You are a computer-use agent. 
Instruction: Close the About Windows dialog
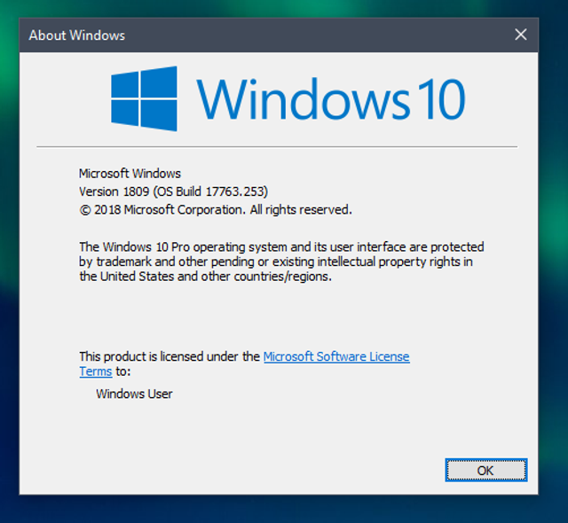click(521, 35)
